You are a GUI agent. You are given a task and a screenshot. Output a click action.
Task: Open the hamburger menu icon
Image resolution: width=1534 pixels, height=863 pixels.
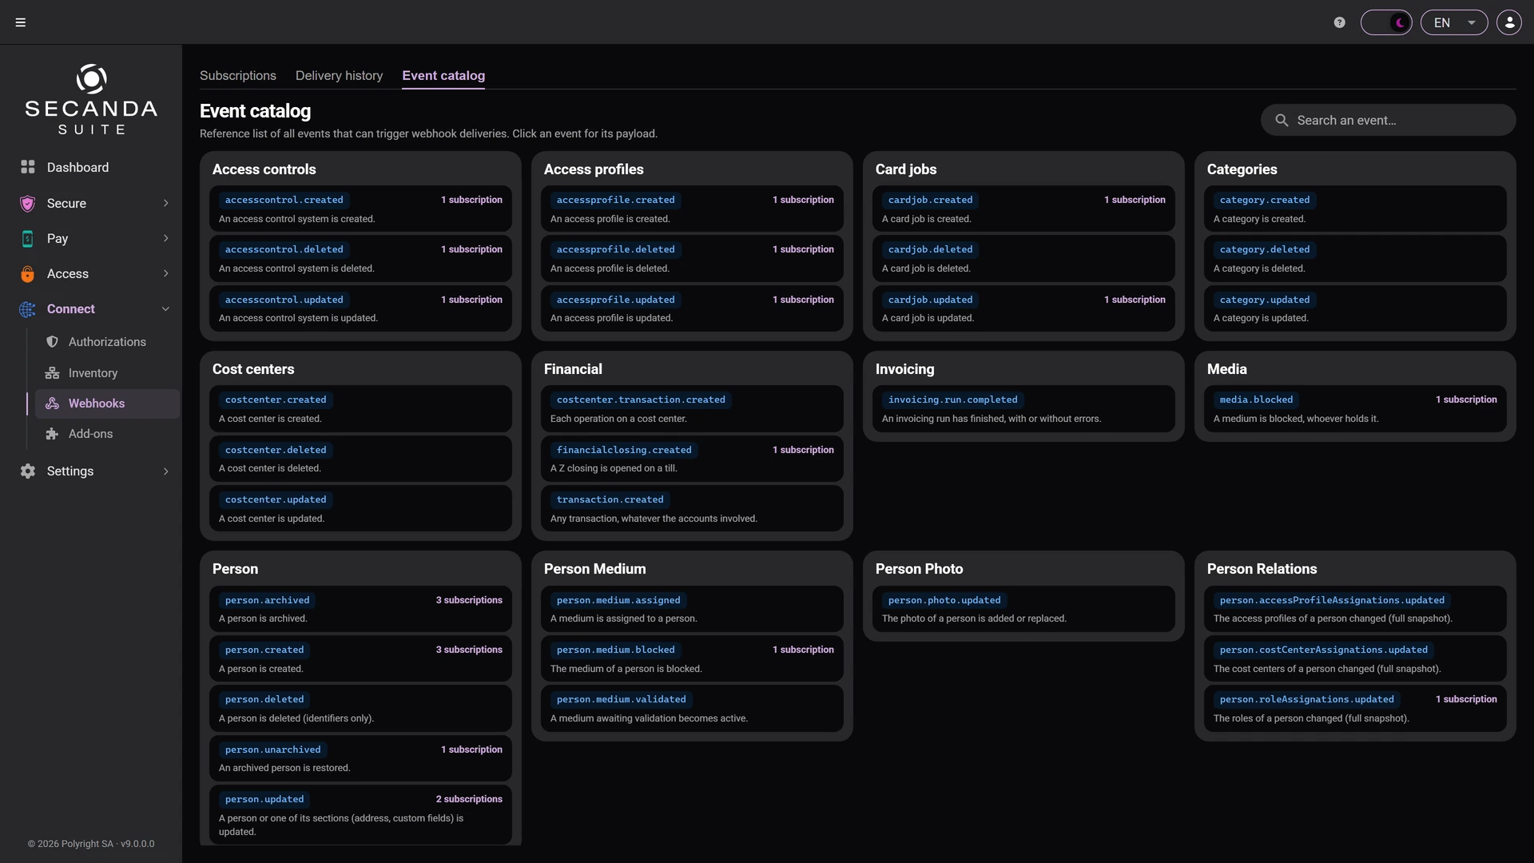click(21, 22)
